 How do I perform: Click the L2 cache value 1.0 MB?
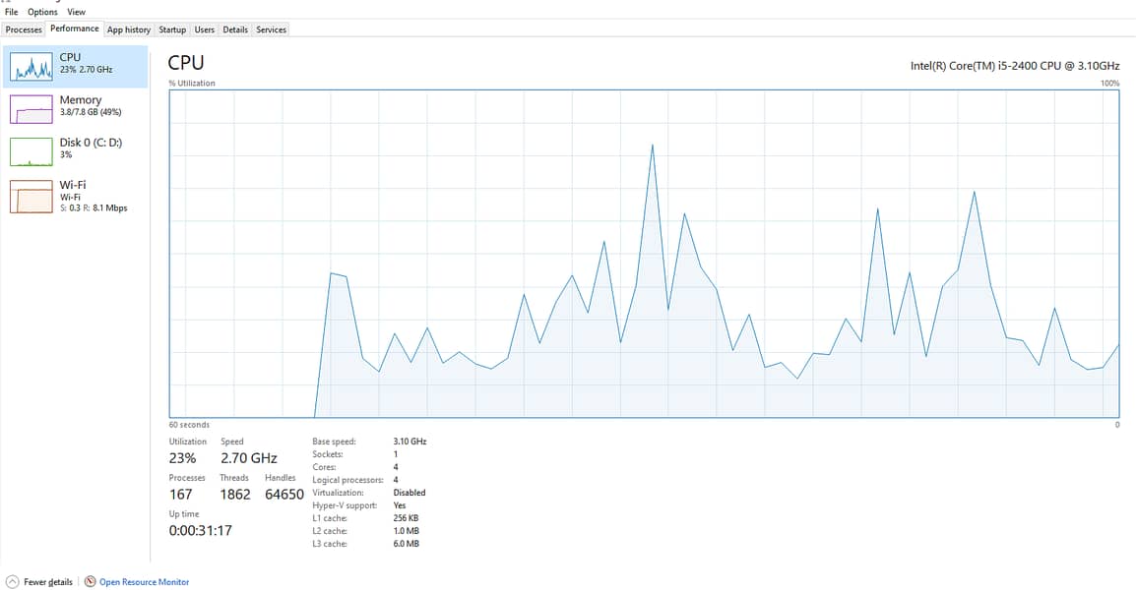(x=407, y=531)
